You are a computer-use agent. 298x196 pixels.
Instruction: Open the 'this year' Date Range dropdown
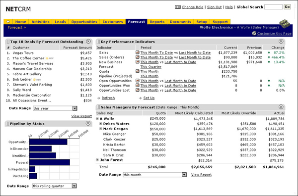[x=75, y=108]
